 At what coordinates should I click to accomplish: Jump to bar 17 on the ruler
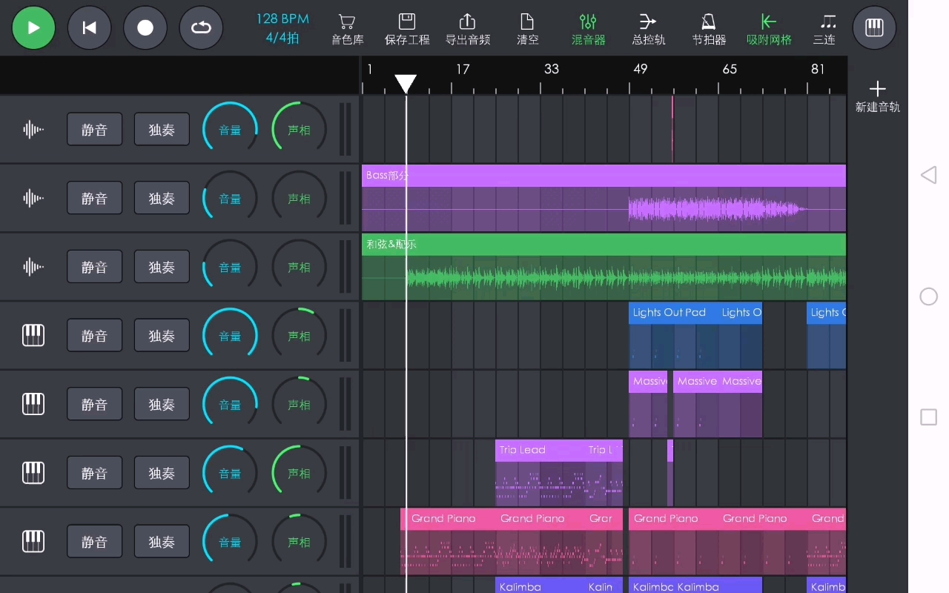pos(463,69)
